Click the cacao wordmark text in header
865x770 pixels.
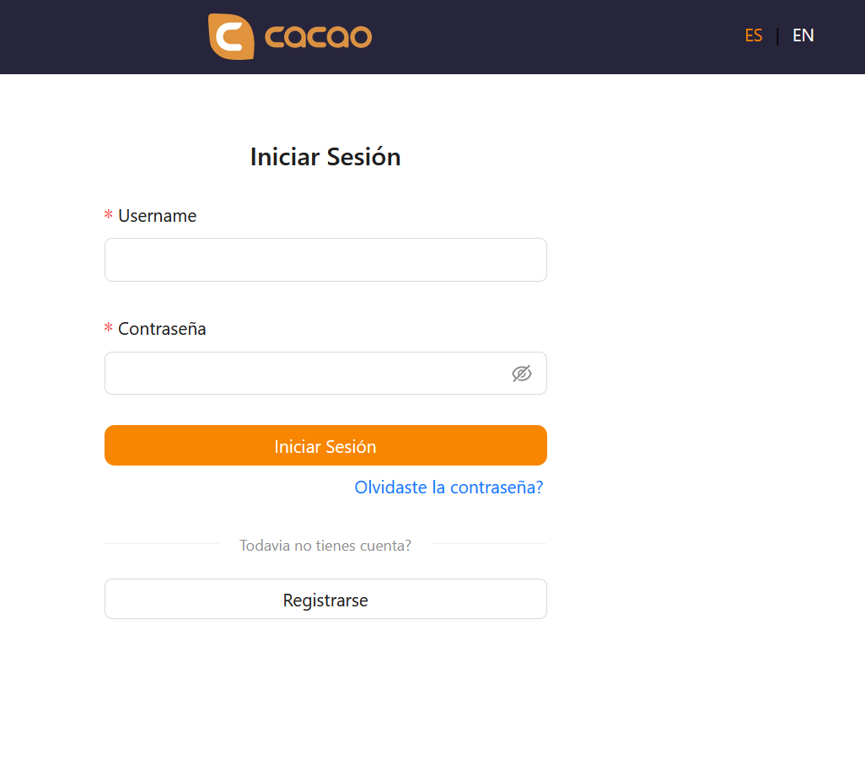click(319, 37)
